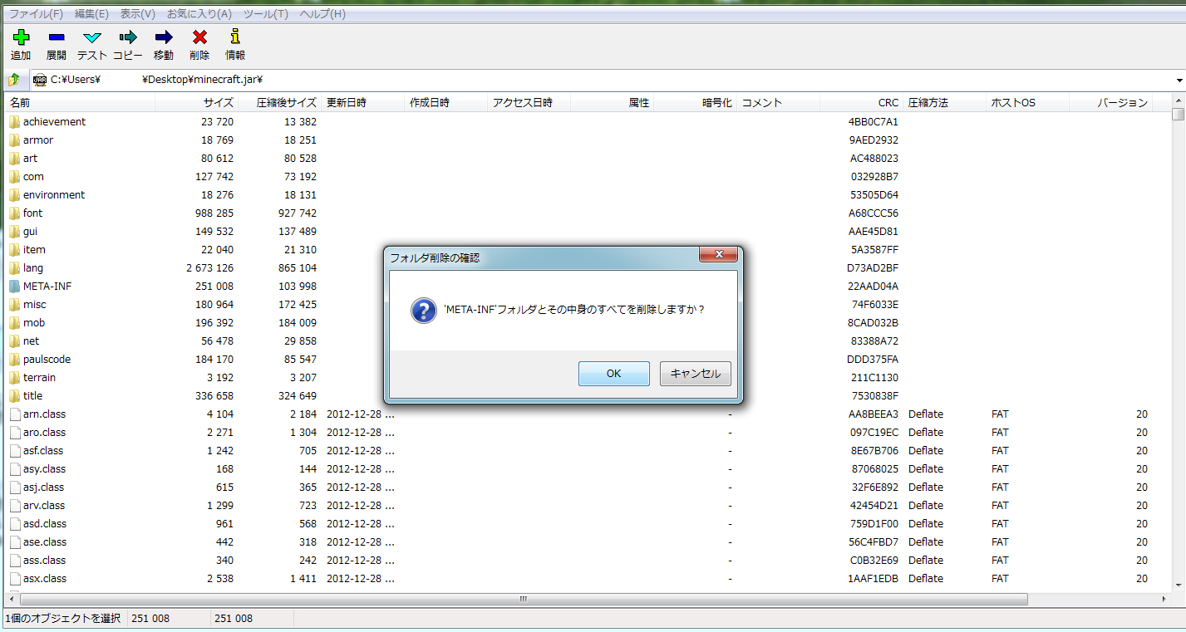The width and height of the screenshot is (1186, 632).
Task: Click the 移動 (Move) arrow icon
Action: click(x=164, y=37)
